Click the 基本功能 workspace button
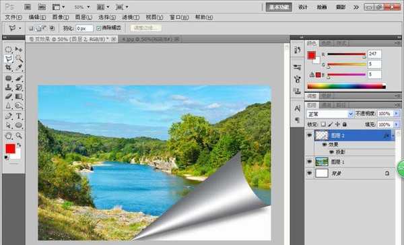Viewport: 404px width, 245px height. pos(279,7)
